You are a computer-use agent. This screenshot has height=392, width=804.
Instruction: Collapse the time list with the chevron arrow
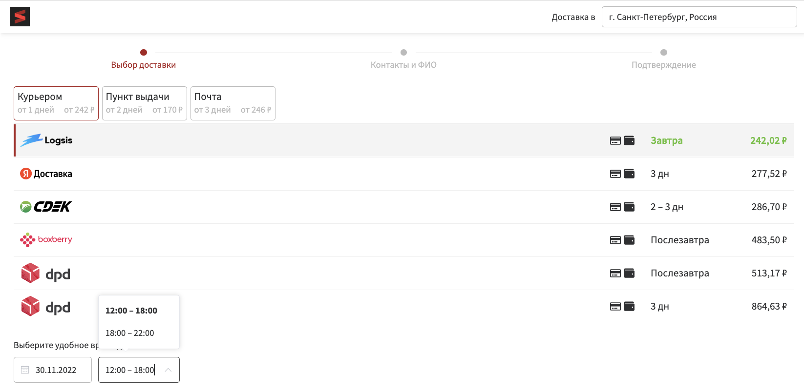[x=168, y=370]
